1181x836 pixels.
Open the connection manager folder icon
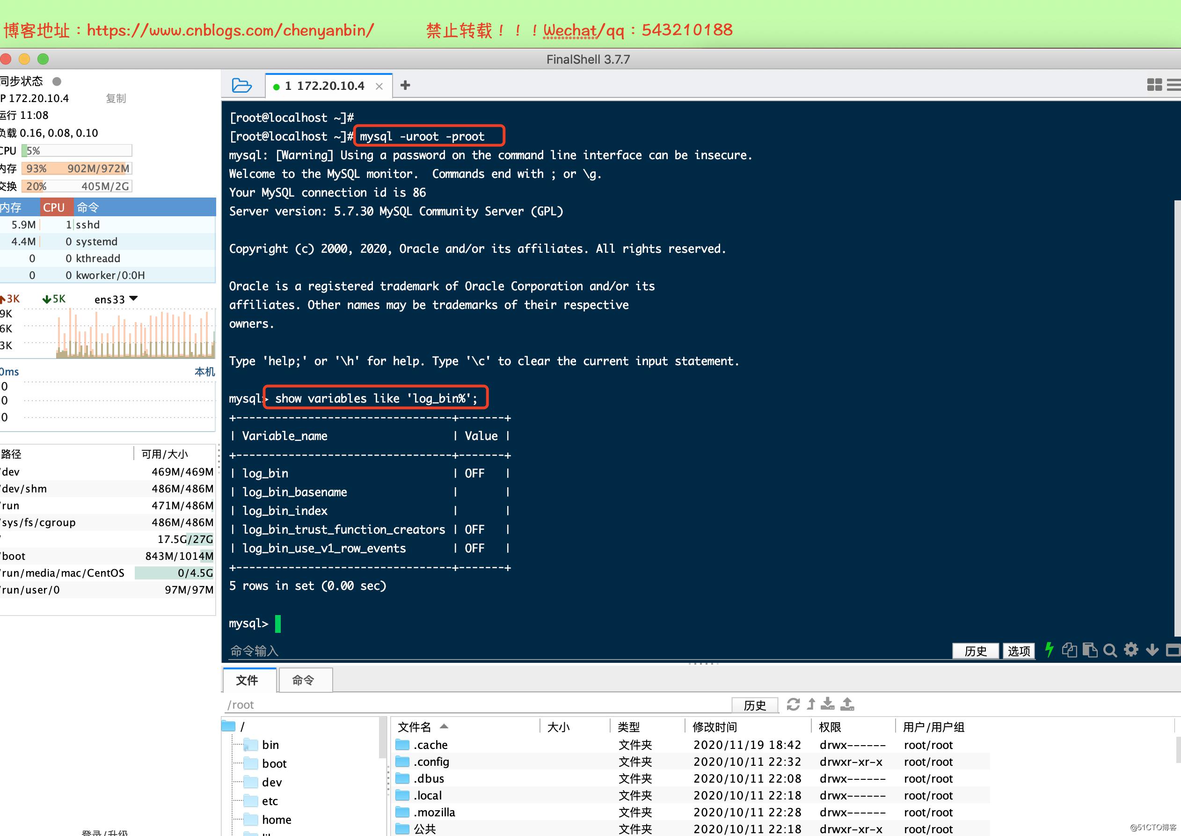tap(241, 86)
